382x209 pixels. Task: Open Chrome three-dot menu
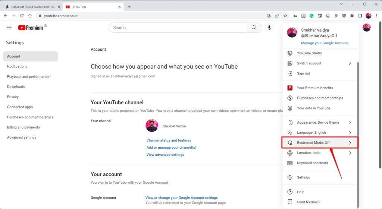click(377, 16)
